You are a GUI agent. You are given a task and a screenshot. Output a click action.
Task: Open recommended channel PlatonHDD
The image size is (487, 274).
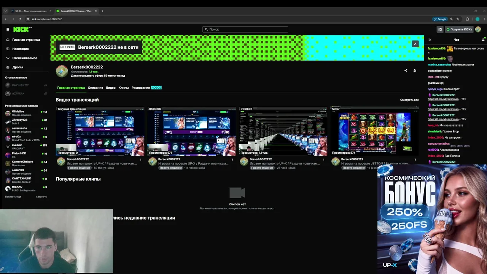pyautogui.click(x=26, y=155)
